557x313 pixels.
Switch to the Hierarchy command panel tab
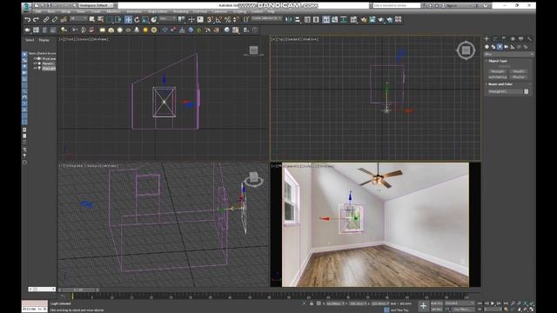point(504,38)
